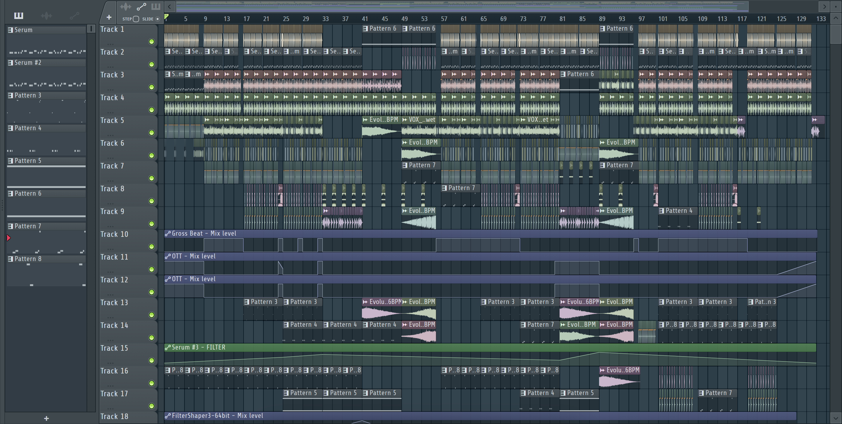Open Serum #3 FILTER automation clip menu
The image size is (842, 424).
coord(168,347)
